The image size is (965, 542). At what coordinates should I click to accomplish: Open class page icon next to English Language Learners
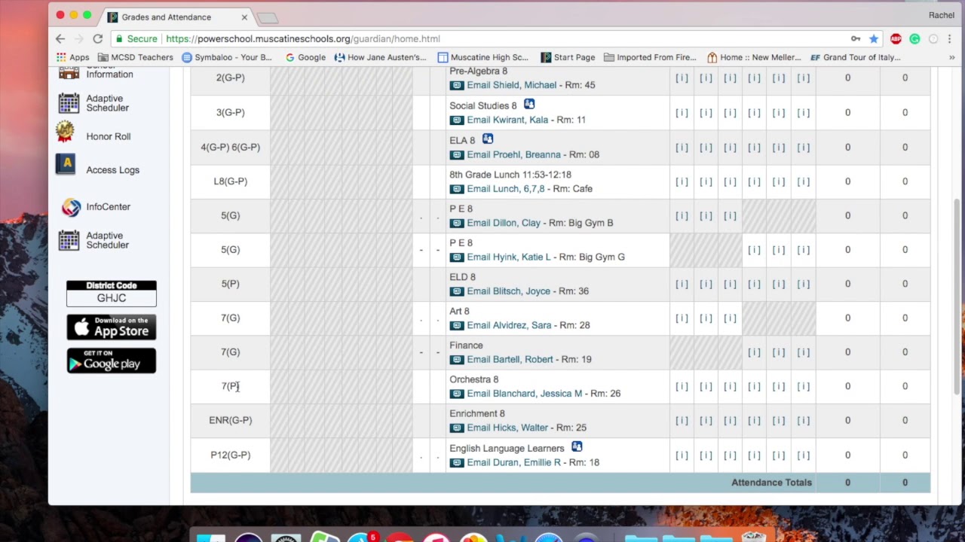pyautogui.click(x=577, y=447)
